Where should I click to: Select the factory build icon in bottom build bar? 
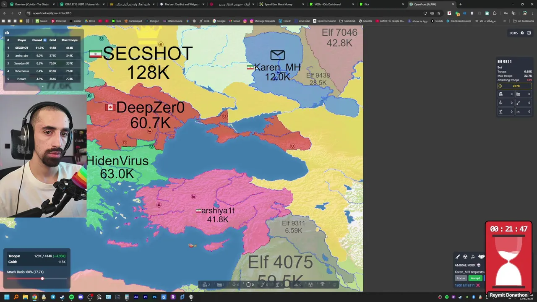219,284
